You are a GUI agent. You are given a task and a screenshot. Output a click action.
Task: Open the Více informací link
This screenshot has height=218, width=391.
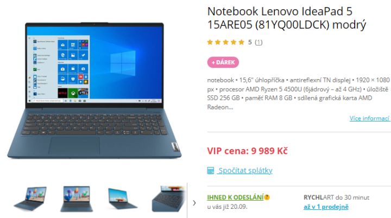(370, 118)
